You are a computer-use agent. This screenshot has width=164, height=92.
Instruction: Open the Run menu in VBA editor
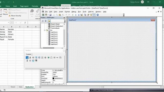[79, 12]
